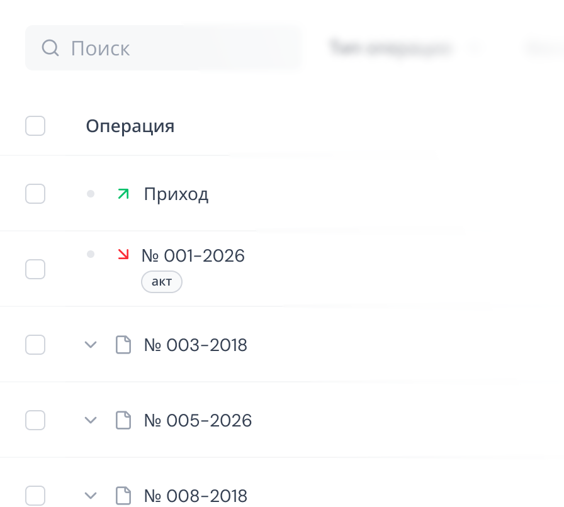
Task: Click the magnifier icon in the search bar
Action: click(50, 48)
